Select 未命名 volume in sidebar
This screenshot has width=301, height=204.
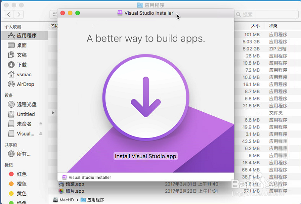coord(25,124)
